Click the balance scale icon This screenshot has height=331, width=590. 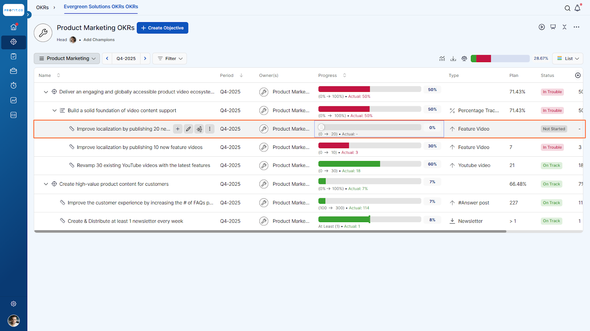click(x=464, y=58)
